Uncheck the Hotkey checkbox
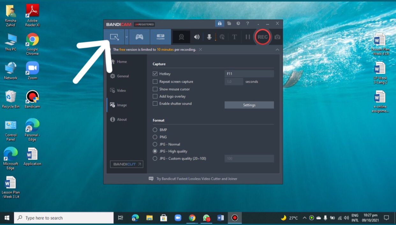 pyautogui.click(x=155, y=74)
